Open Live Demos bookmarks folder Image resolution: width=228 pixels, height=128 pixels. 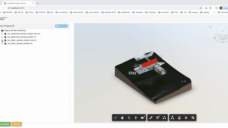pyautogui.click(x=62, y=12)
